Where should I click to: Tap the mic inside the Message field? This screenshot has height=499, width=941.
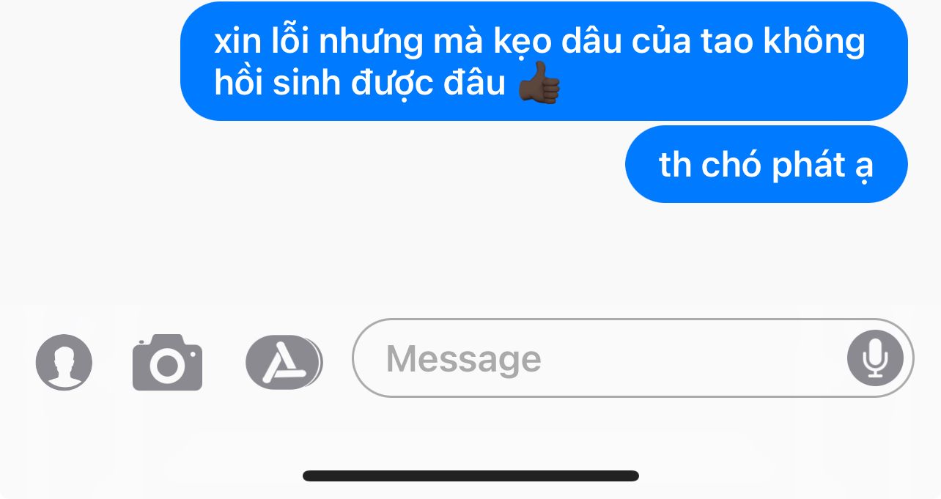pyautogui.click(x=876, y=358)
